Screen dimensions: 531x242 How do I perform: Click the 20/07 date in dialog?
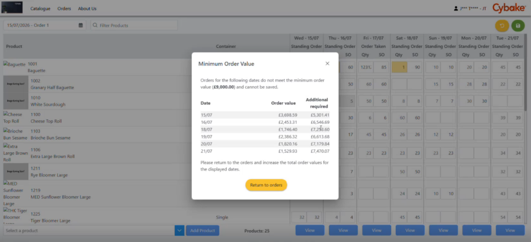point(206,144)
